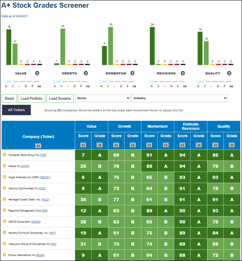Select the All Tickers tab
Image resolution: width=242 pixels, height=261 pixels.
(16, 110)
